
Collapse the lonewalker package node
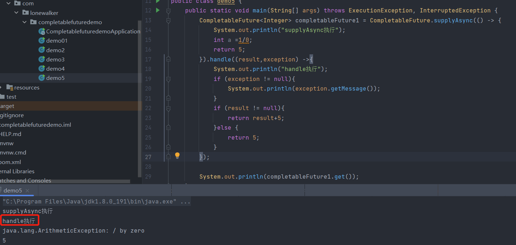[16, 13]
